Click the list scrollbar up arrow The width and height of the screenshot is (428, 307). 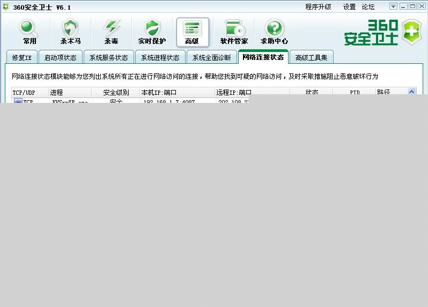[x=411, y=92]
